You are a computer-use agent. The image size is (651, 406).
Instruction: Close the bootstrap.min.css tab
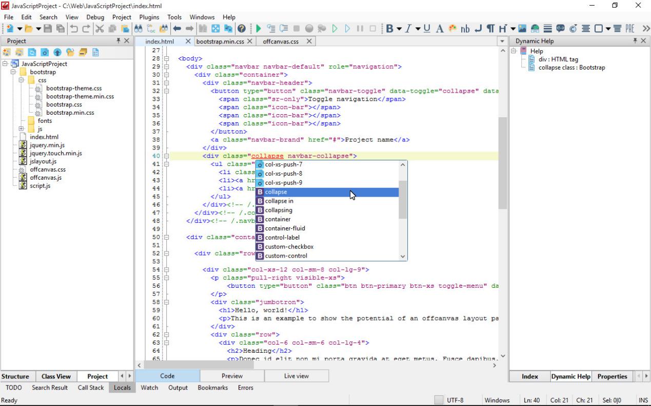pyautogui.click(x=250, y=41)
